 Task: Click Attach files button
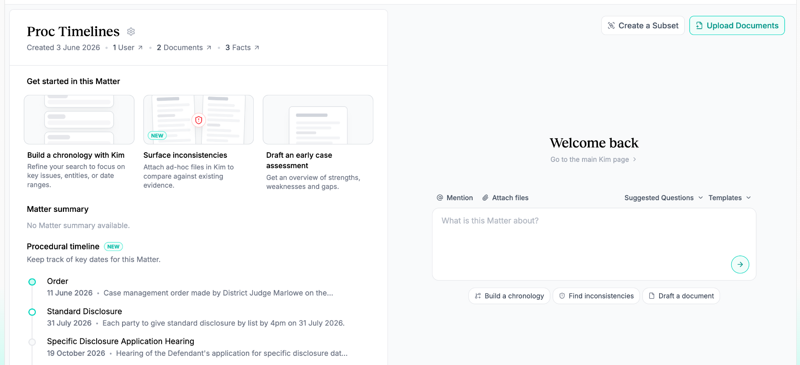tap(505, 198)
